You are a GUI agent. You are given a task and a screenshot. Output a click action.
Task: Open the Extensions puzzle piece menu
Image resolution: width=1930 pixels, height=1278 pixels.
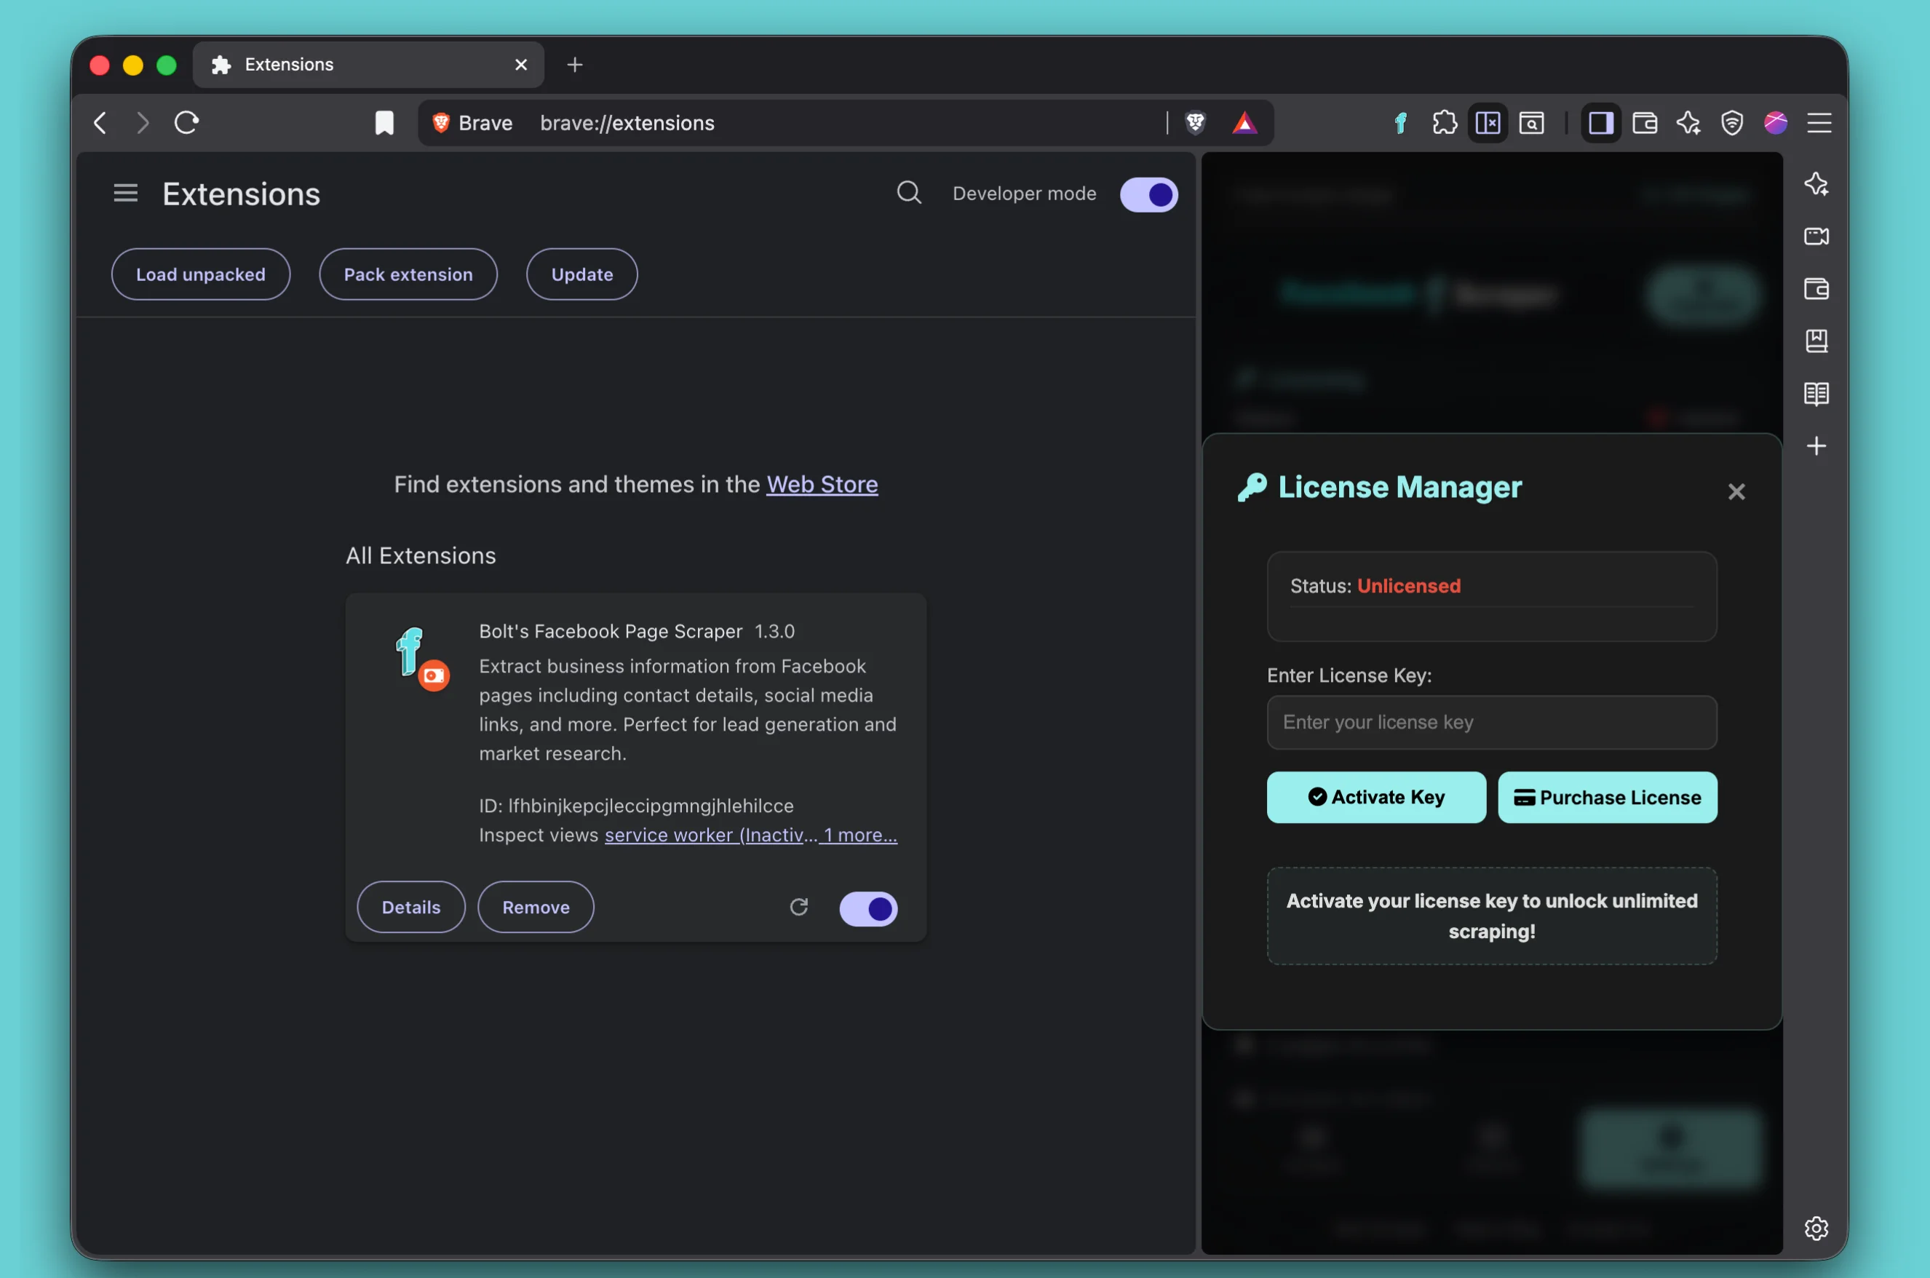coord(1445,123)
